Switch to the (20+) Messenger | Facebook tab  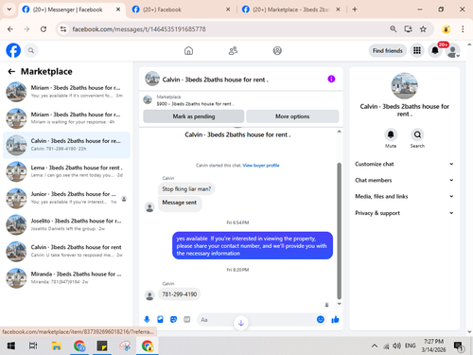pyautogui.click(x=68, y=9)
